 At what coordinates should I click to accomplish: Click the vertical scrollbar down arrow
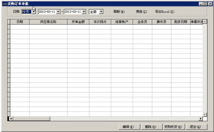(x=205, y=115)
